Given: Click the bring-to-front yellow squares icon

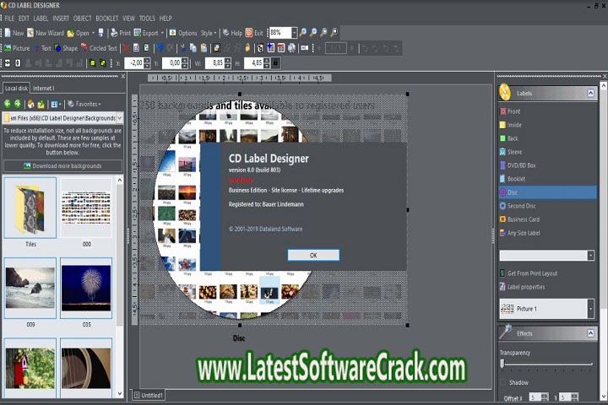Looking at the screenshot, I should (92, 62).
